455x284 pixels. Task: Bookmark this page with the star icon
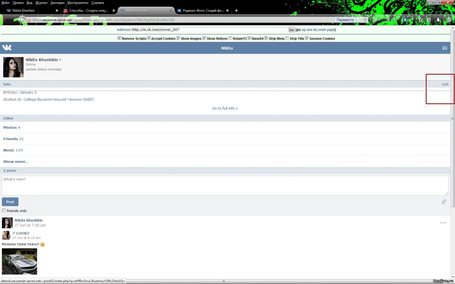click(x=420, y=20)
